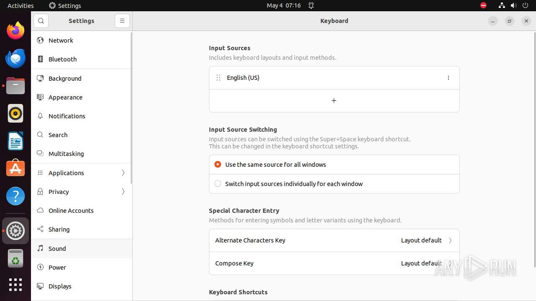This screenshot has width=536, height=301.
Task: Click the Online Accounts cloud icon
Action: tap(40, 210)
